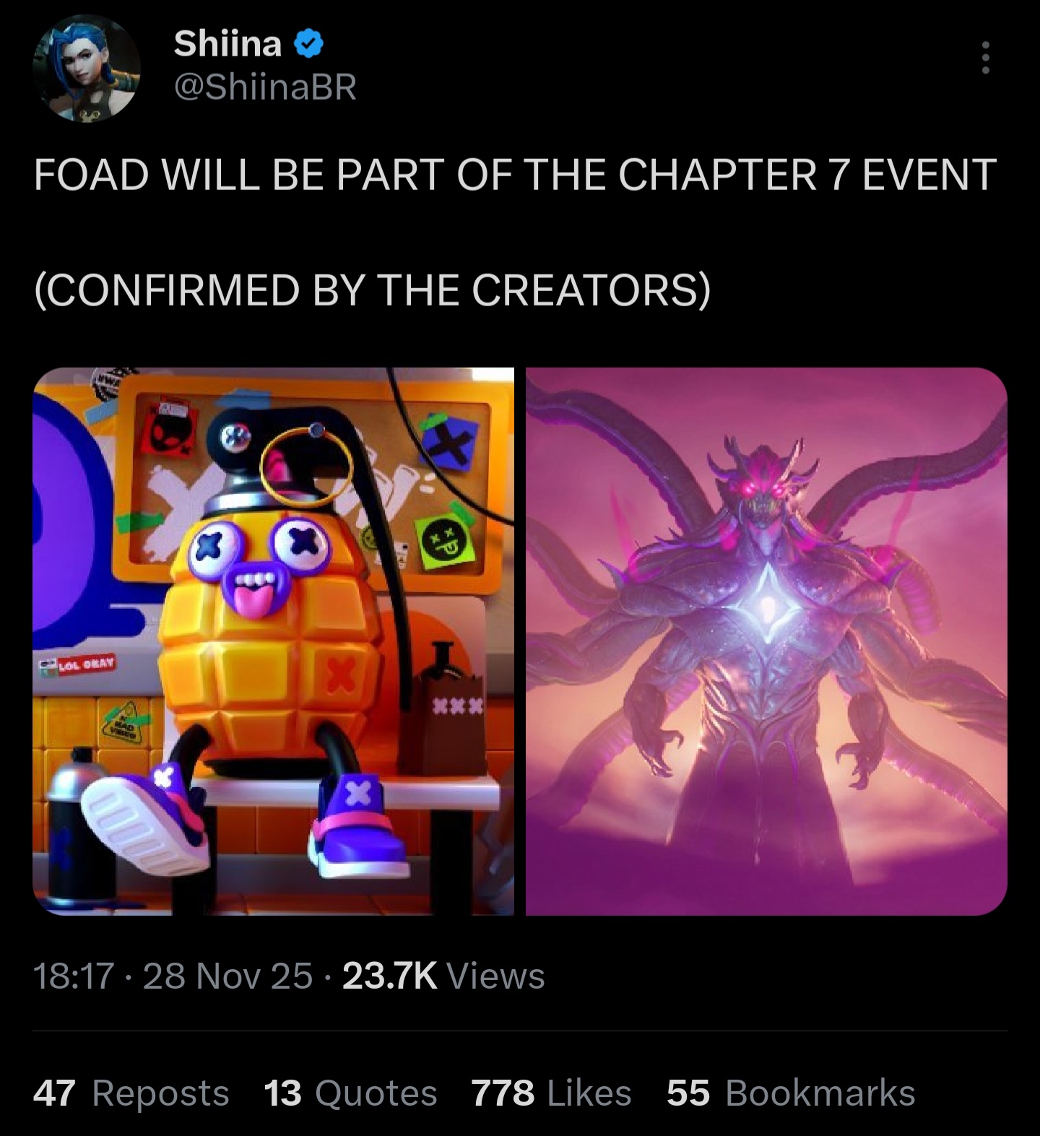
Task: Open Shiina's profile avatar
Action: [x=87, y=68]
